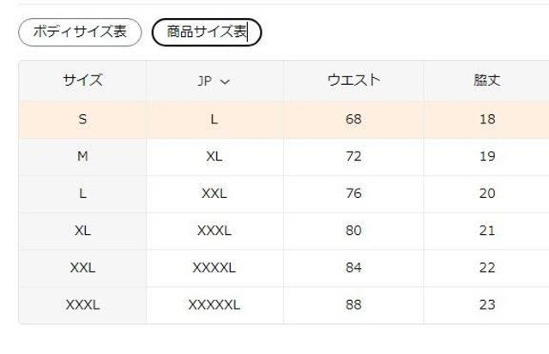Click waist value 76 cell

tap(353, 194)
